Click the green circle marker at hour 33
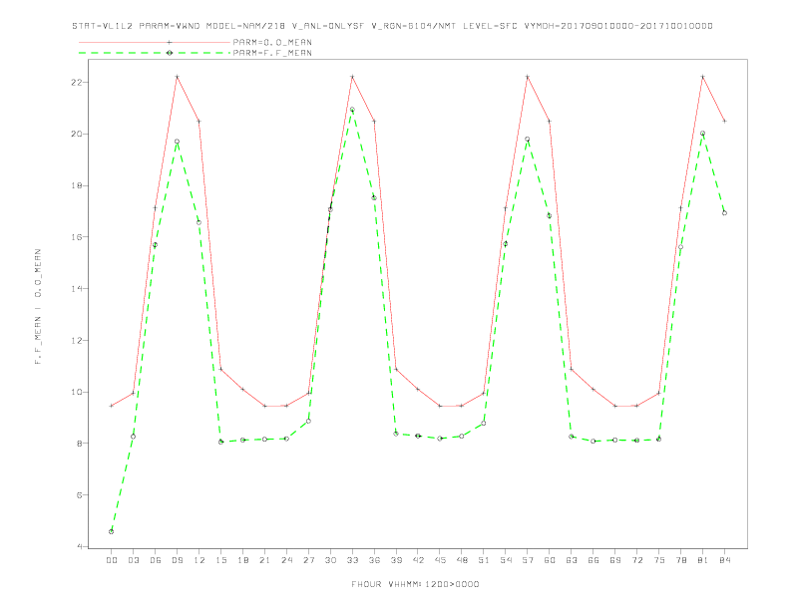 (352, 110)
